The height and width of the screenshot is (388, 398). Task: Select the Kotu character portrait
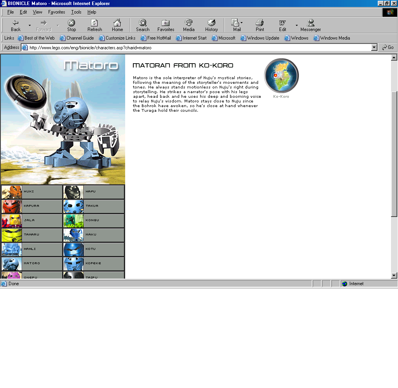point(73,249)
